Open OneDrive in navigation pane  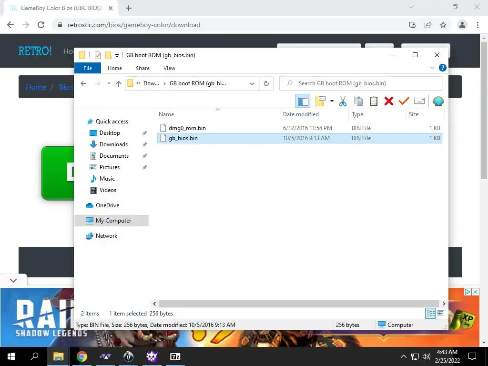click(x=107, y=205)
